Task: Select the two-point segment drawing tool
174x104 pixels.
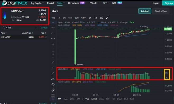Action: click(53, 73)
